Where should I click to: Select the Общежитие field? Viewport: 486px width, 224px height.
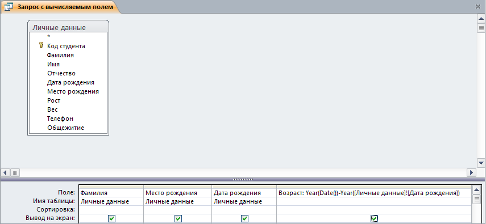[65, 128]
